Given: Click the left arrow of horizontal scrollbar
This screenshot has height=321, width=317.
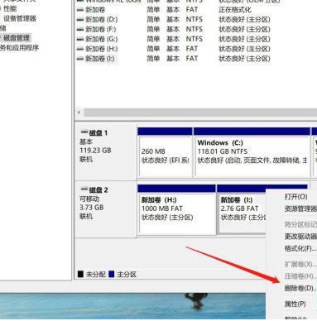Looking at the screenshot, I should [79, 113].
